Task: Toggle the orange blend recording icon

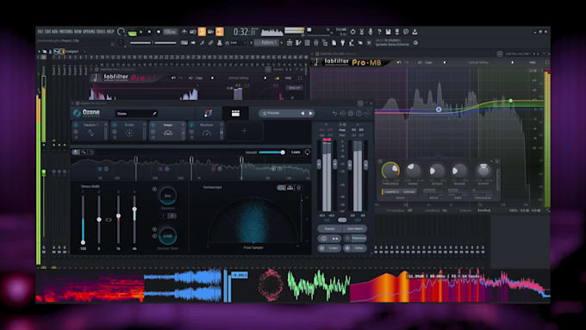Action: pyautogui.click(x=220, y=32)
